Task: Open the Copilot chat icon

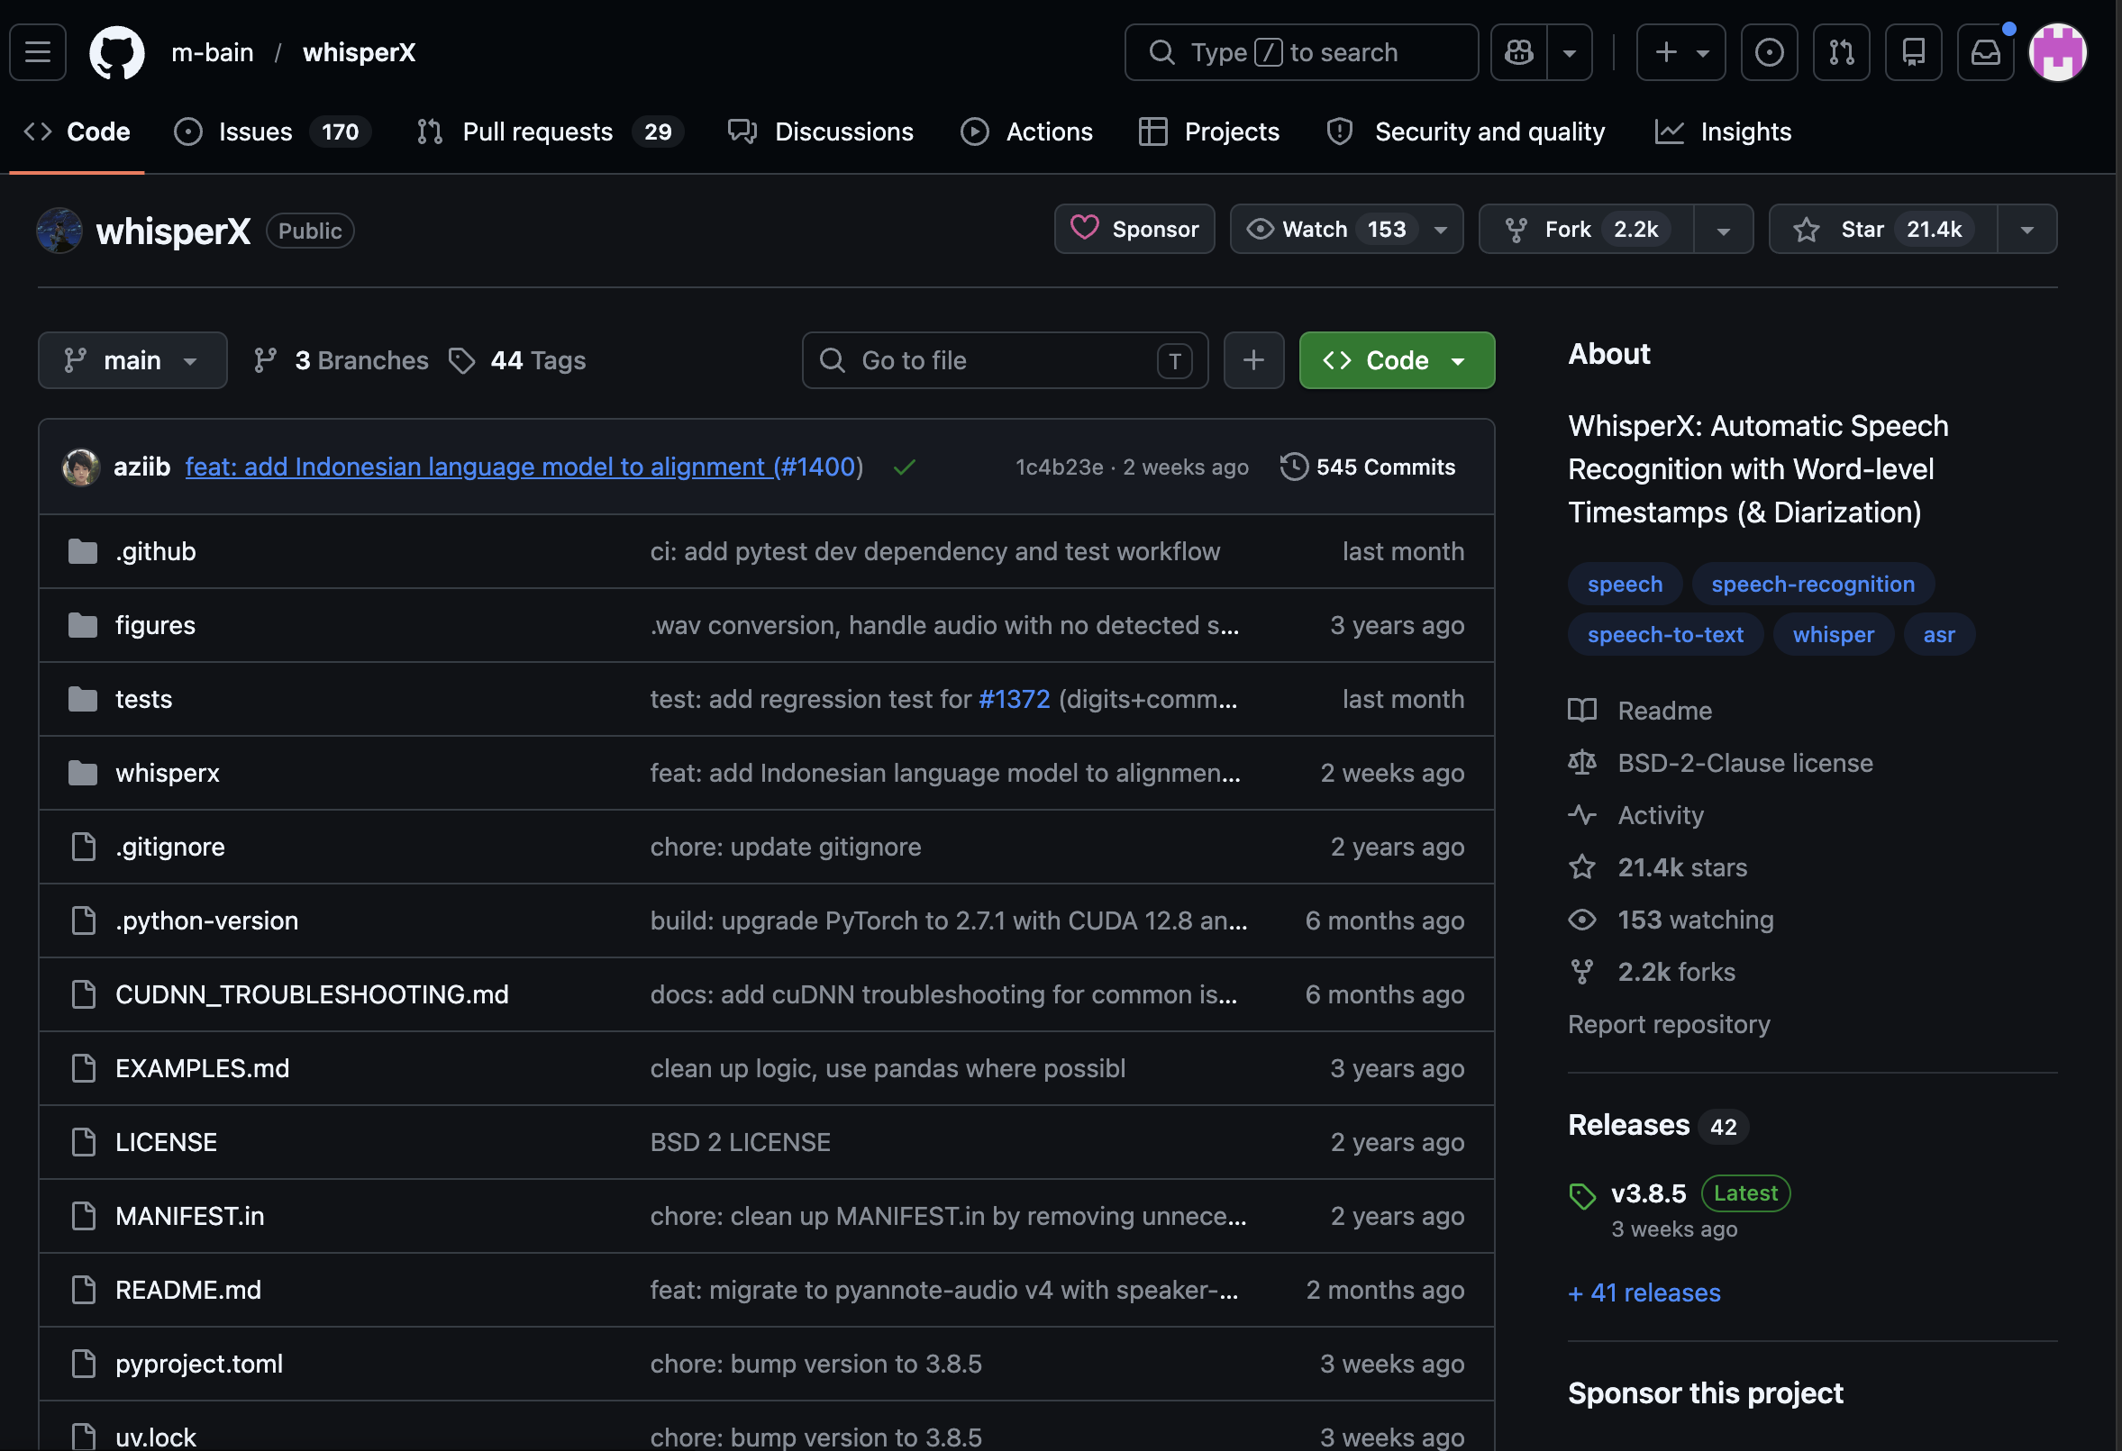Action: pyautogui.click(x=1518, y=52)
